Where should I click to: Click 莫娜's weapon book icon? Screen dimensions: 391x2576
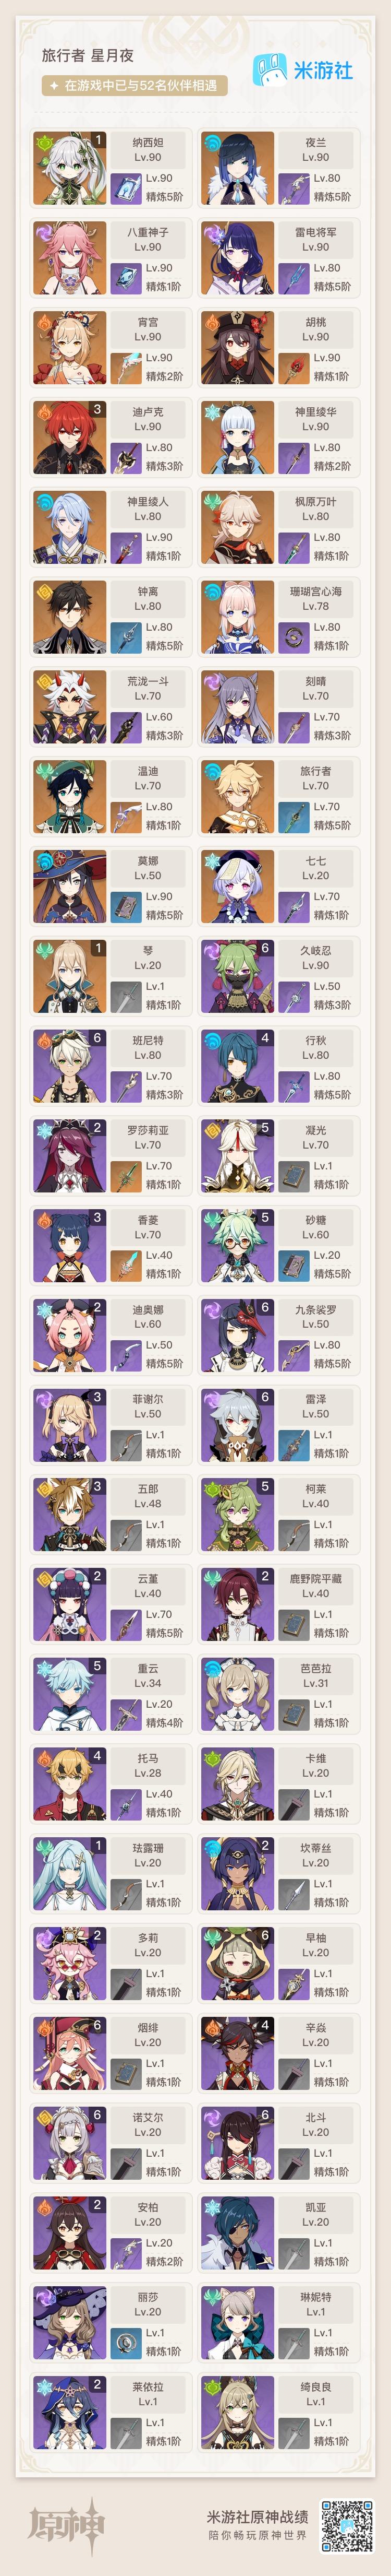pyautogui.click(x=126, y=906)
